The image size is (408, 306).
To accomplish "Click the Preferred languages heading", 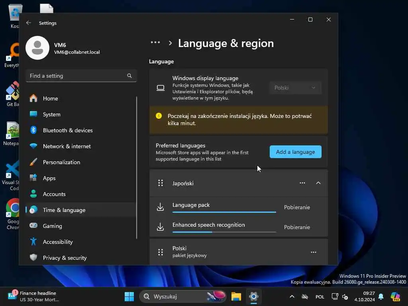I will 180,145.
